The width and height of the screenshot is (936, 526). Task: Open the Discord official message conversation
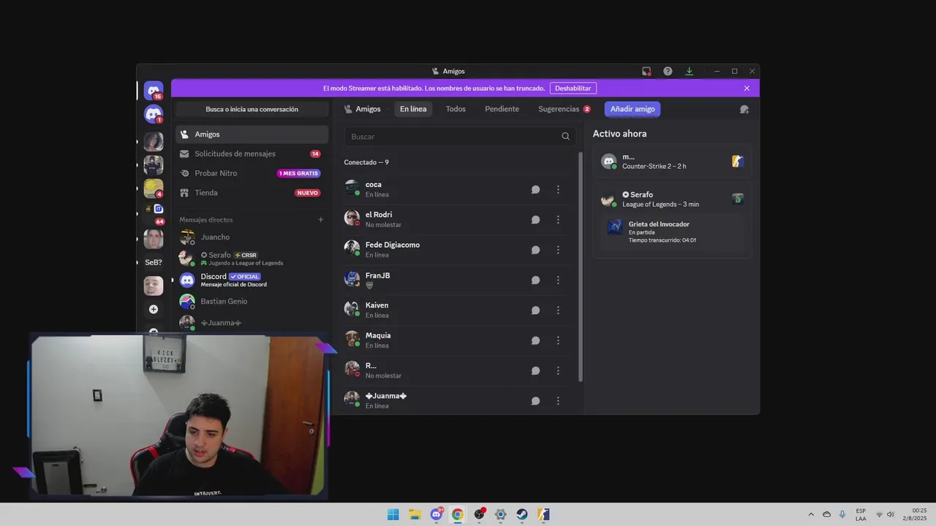(x=252, y=280)
